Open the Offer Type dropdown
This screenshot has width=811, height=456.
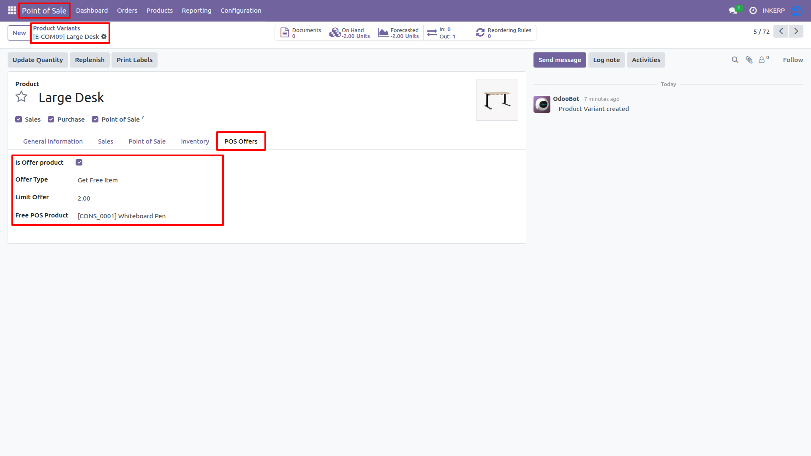[148, 180]
